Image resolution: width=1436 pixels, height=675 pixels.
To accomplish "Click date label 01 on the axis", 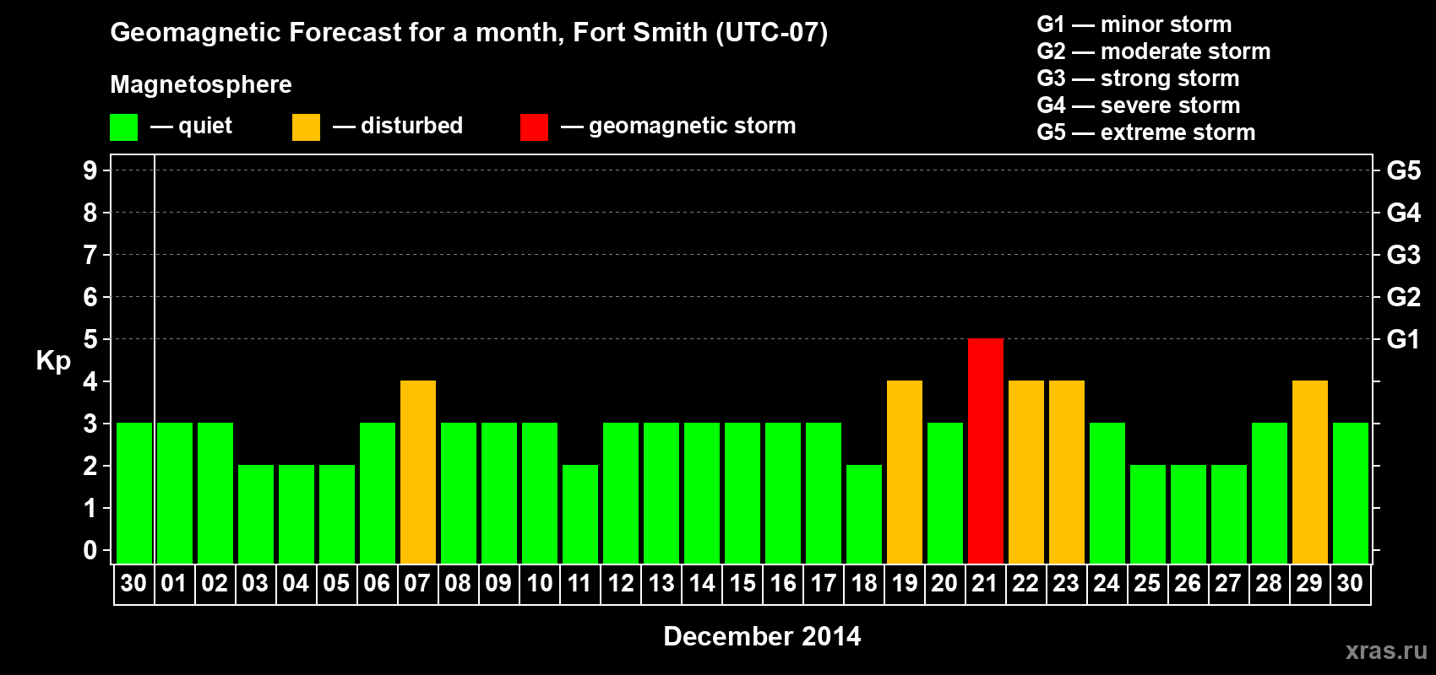I will 174,583.
